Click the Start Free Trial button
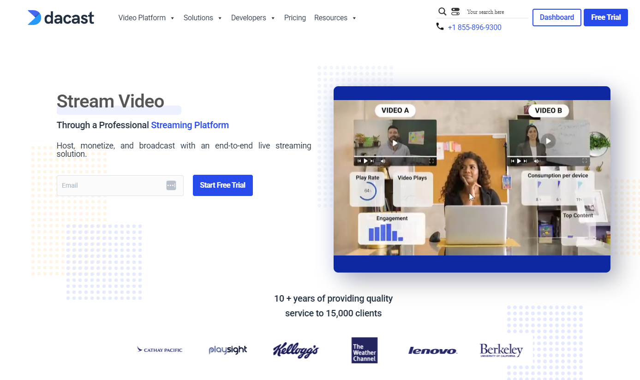640x380 pixels. pos(222,185)
